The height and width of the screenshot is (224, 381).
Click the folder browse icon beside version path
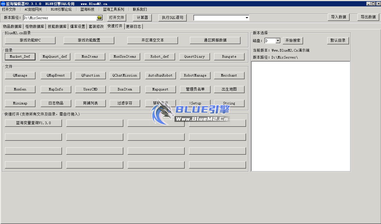[x=99, y=18]
